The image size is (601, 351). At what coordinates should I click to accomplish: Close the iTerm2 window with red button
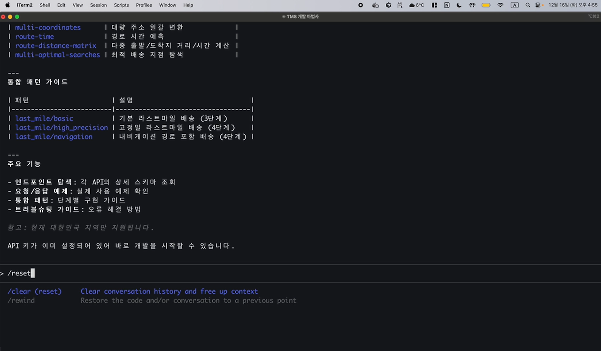4,16
